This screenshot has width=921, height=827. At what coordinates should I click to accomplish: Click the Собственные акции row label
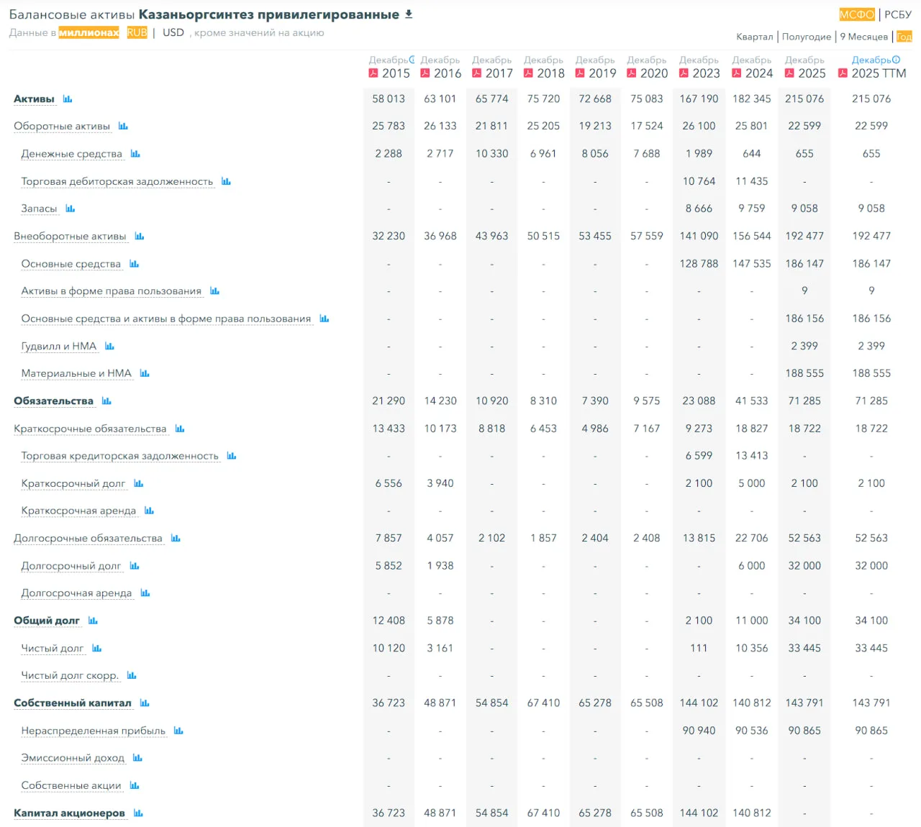click(x=71, y=785)
